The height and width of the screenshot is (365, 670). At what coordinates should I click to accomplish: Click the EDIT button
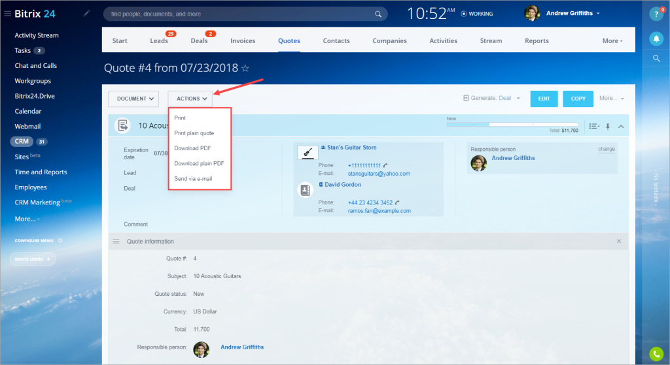click(x=544, y=99)
